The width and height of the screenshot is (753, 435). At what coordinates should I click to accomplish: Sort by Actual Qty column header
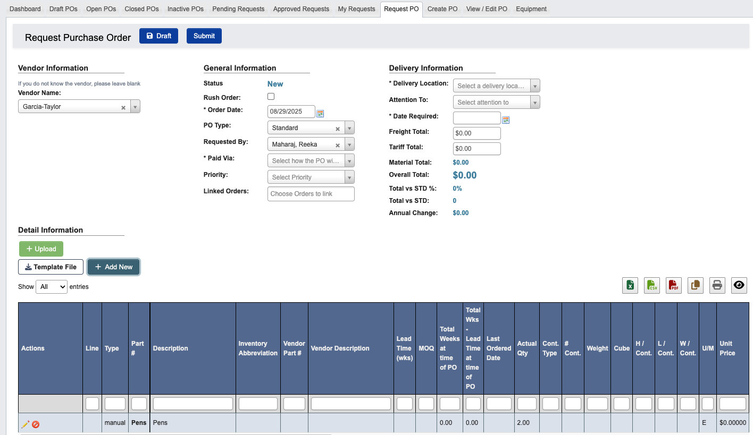(x=527, y=348)
